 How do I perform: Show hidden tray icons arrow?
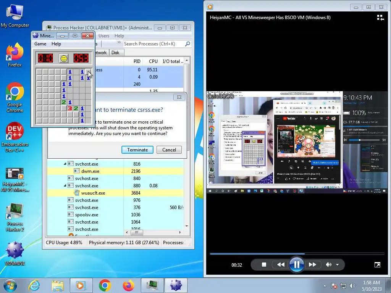click(x=325, y=286)
